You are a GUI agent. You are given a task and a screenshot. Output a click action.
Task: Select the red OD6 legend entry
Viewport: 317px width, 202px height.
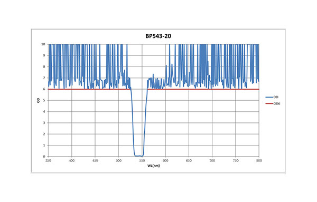point(273,104)
